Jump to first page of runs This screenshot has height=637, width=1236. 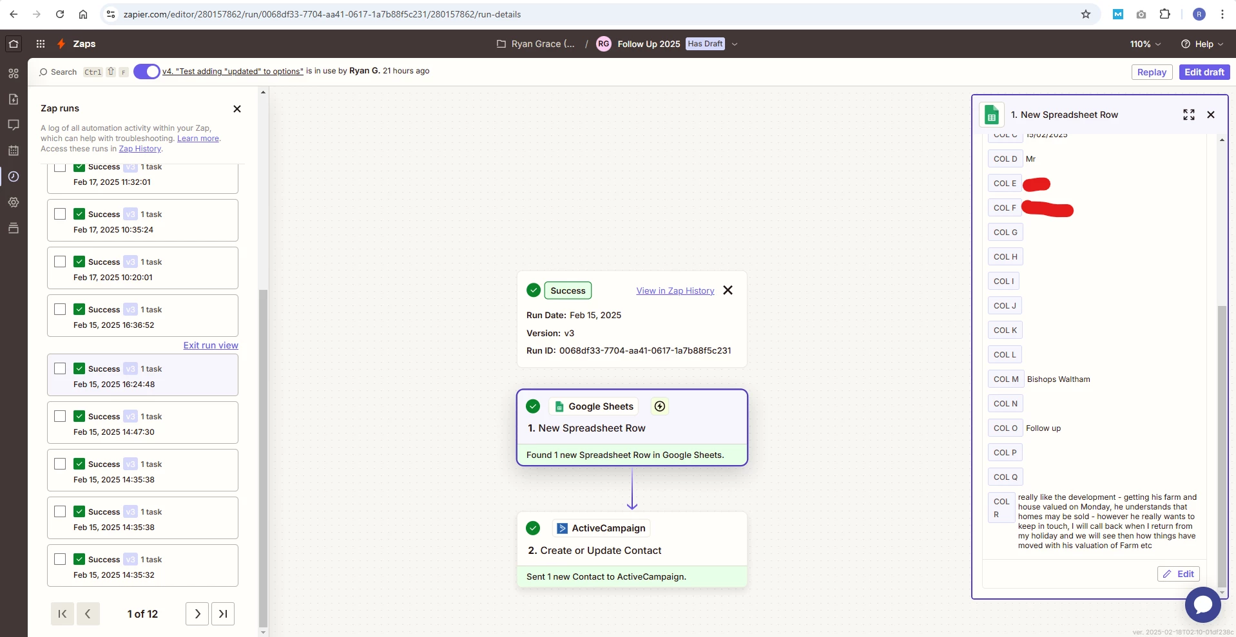click(63, 614)
